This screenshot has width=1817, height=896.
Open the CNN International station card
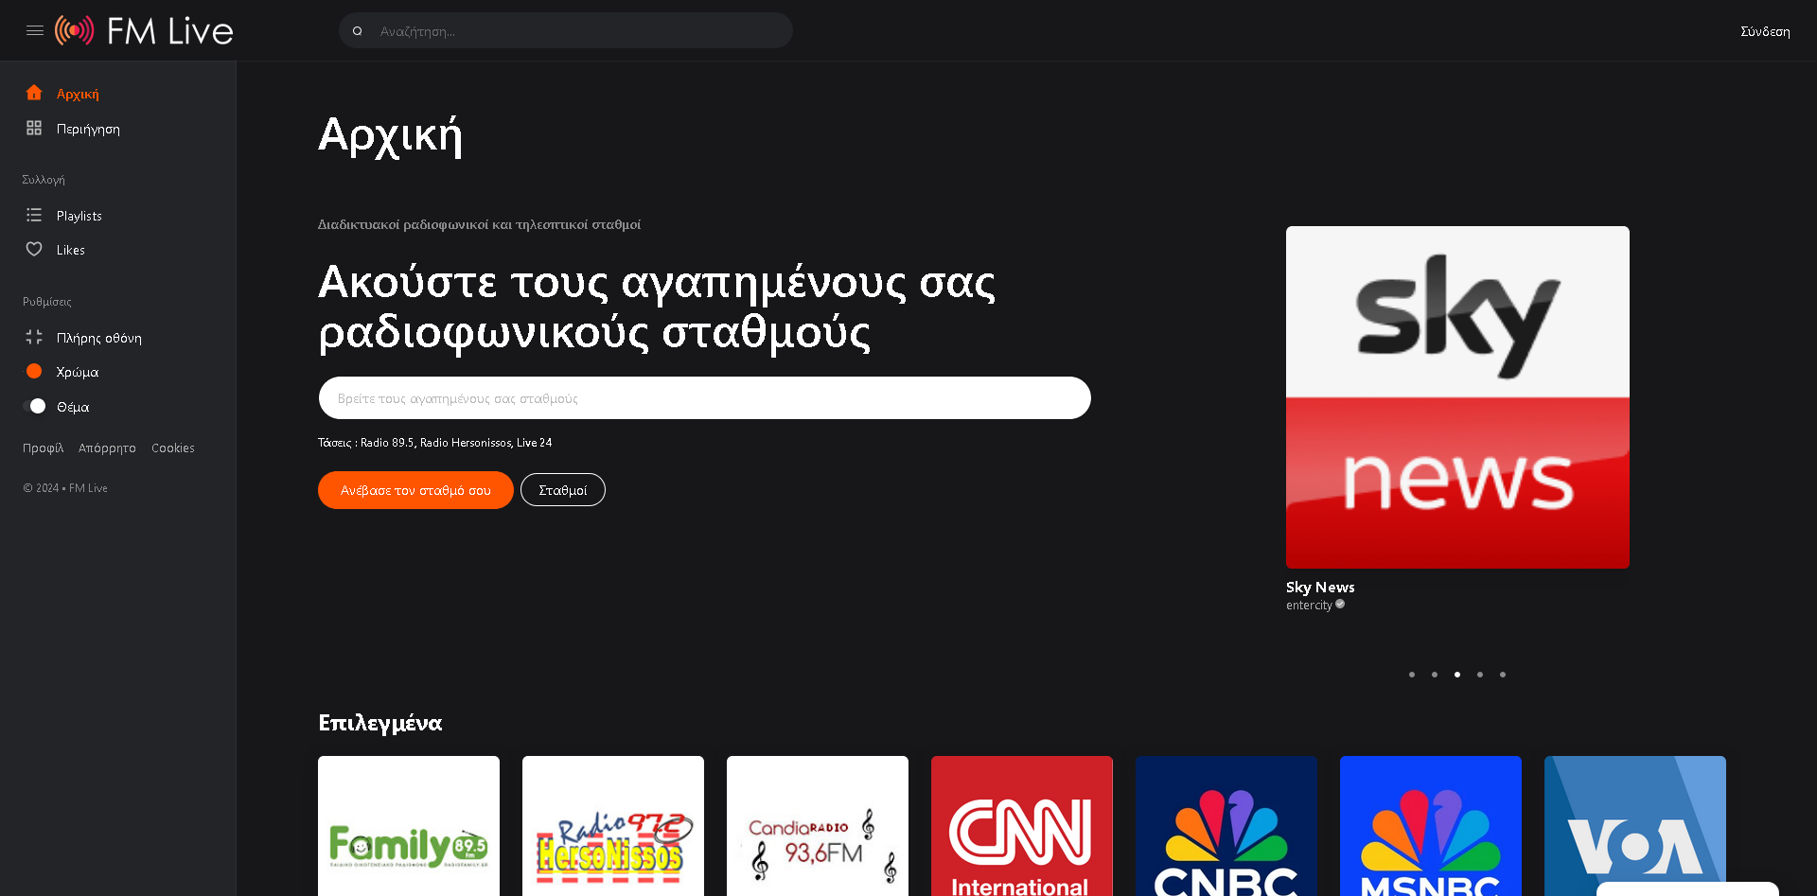pos(1022,826)
